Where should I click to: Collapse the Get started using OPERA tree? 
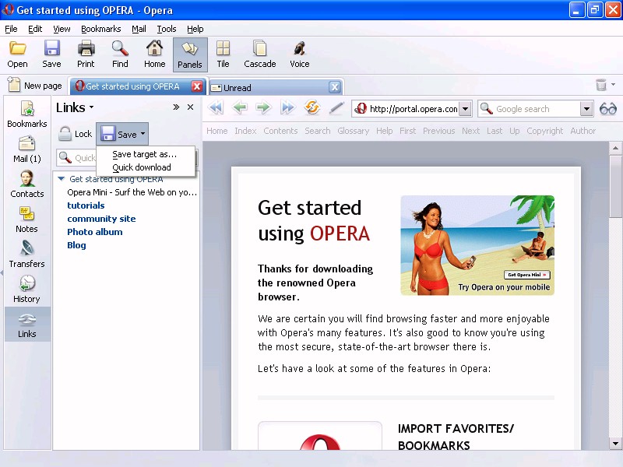62,179
